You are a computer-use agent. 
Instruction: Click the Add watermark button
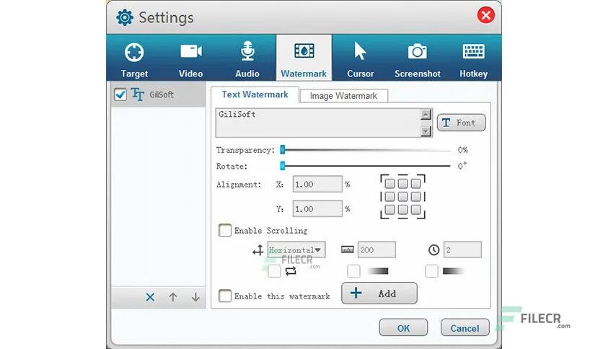coord(379,293)
